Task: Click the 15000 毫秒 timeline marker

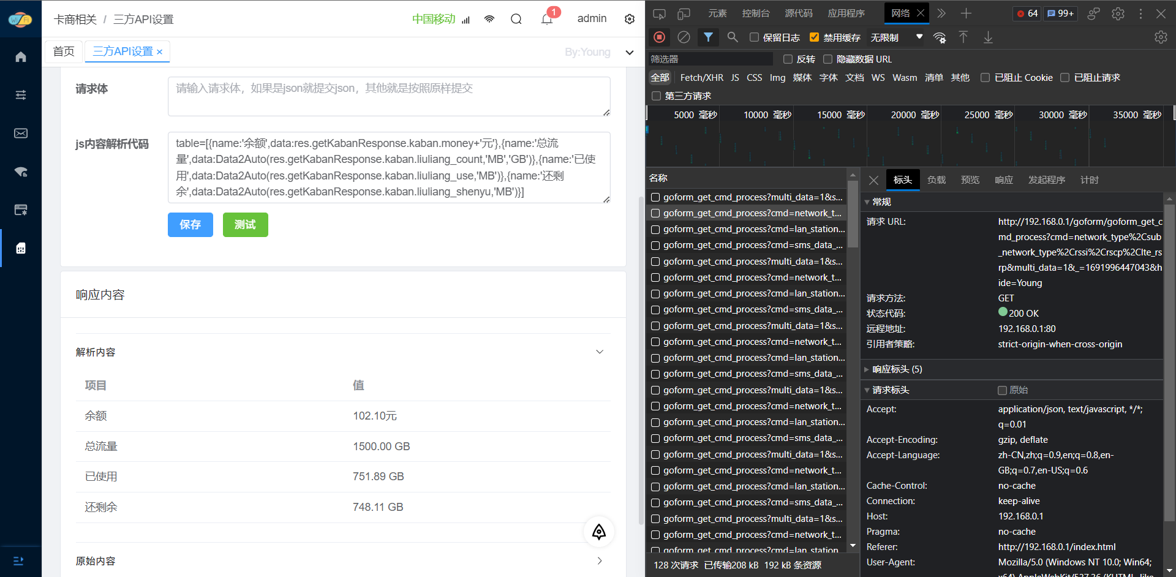Action: tap(841, 115)
